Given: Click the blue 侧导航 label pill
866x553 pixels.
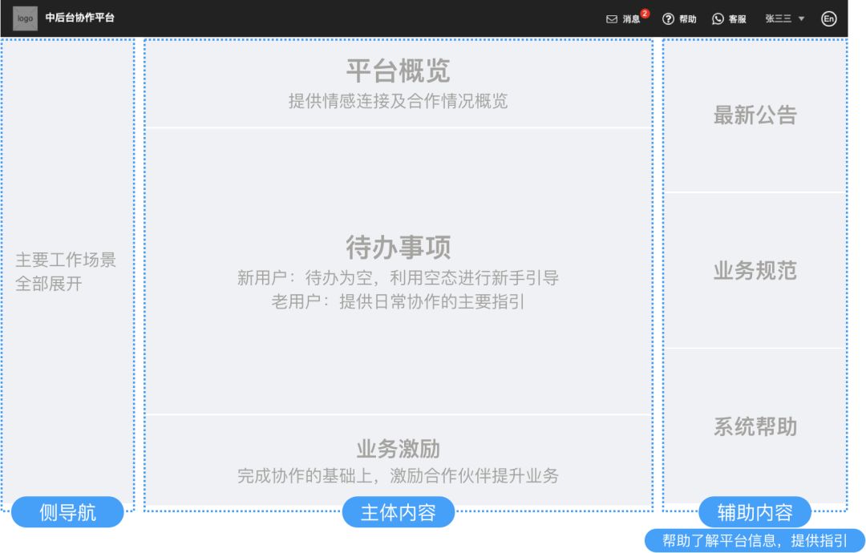Looking at the screenshot, I should [x=67, y=512].
